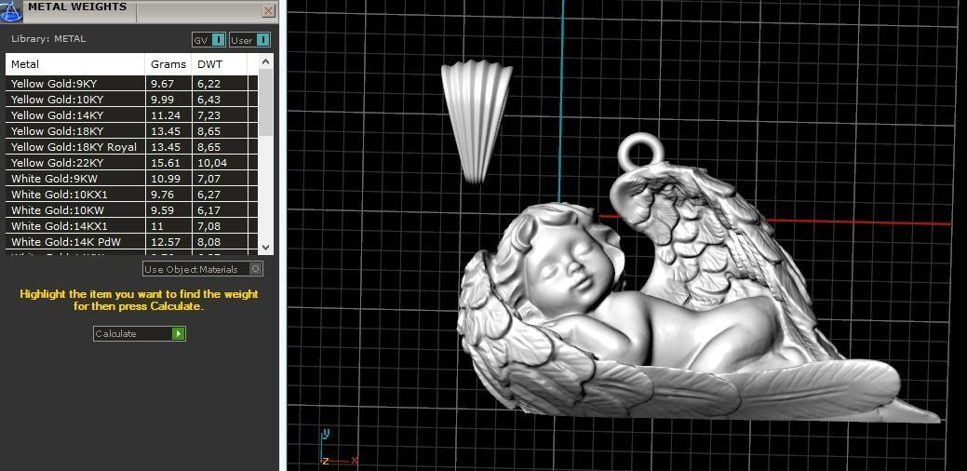Select Yellow Gold:9KY row

131,83
